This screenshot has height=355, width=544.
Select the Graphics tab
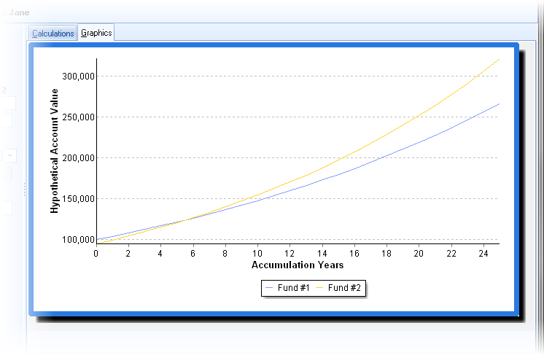point(96,33)
